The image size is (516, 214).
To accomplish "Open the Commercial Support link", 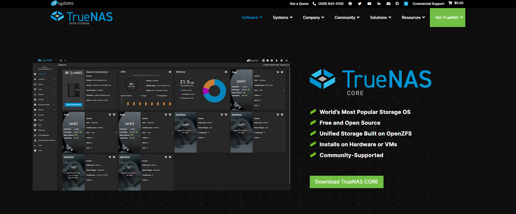I will 428,4.
